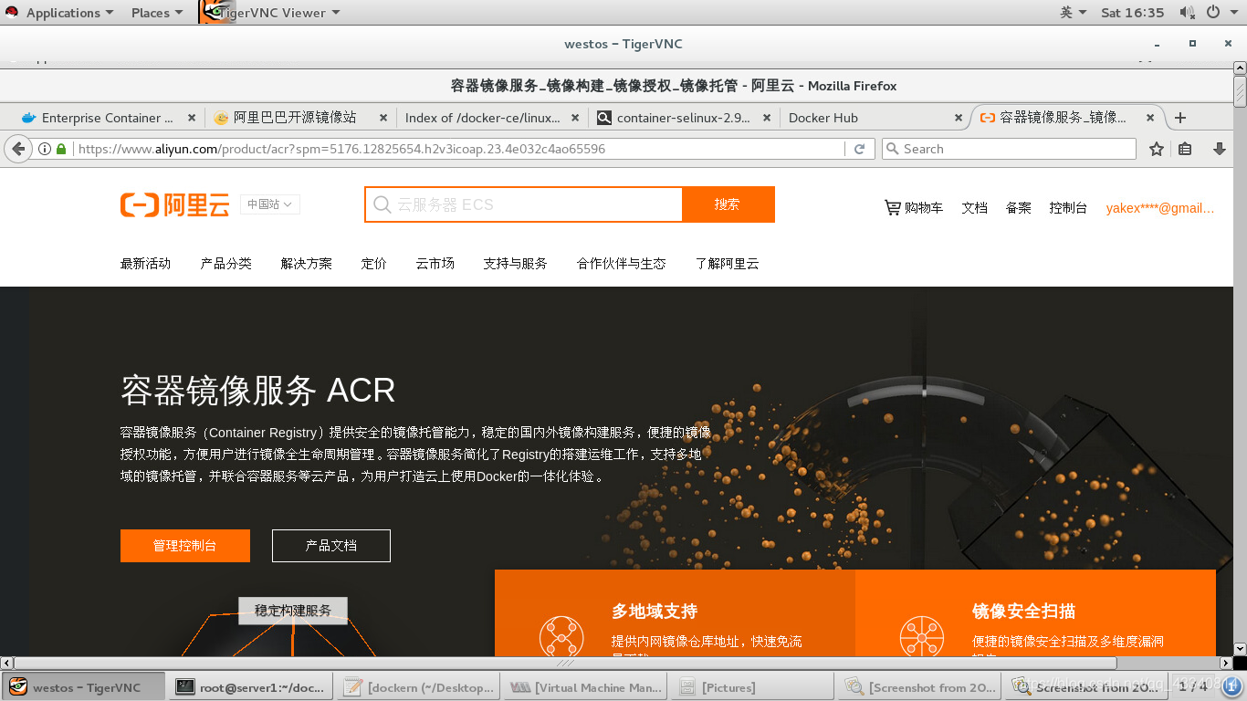
Task: Open the 最新活动 nav menu
Action: (x=145, y=263)
